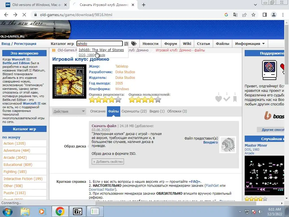This screenshot has height=217, width=289.
Task: Bookmark the game flag icon
Action: click(235, 99)
